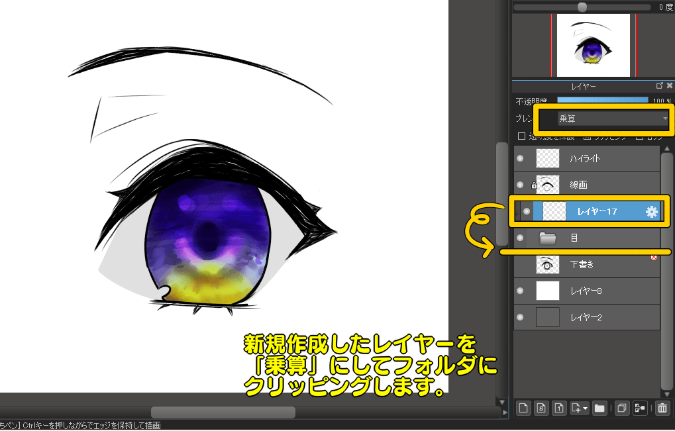Click the new layer icon
Screen dimensions: 675x431
coord(523,408)
